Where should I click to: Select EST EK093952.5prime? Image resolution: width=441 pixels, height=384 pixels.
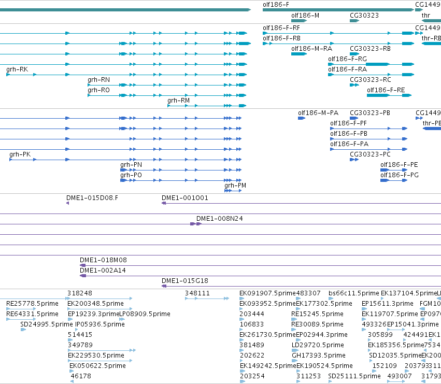click(267, 304)
